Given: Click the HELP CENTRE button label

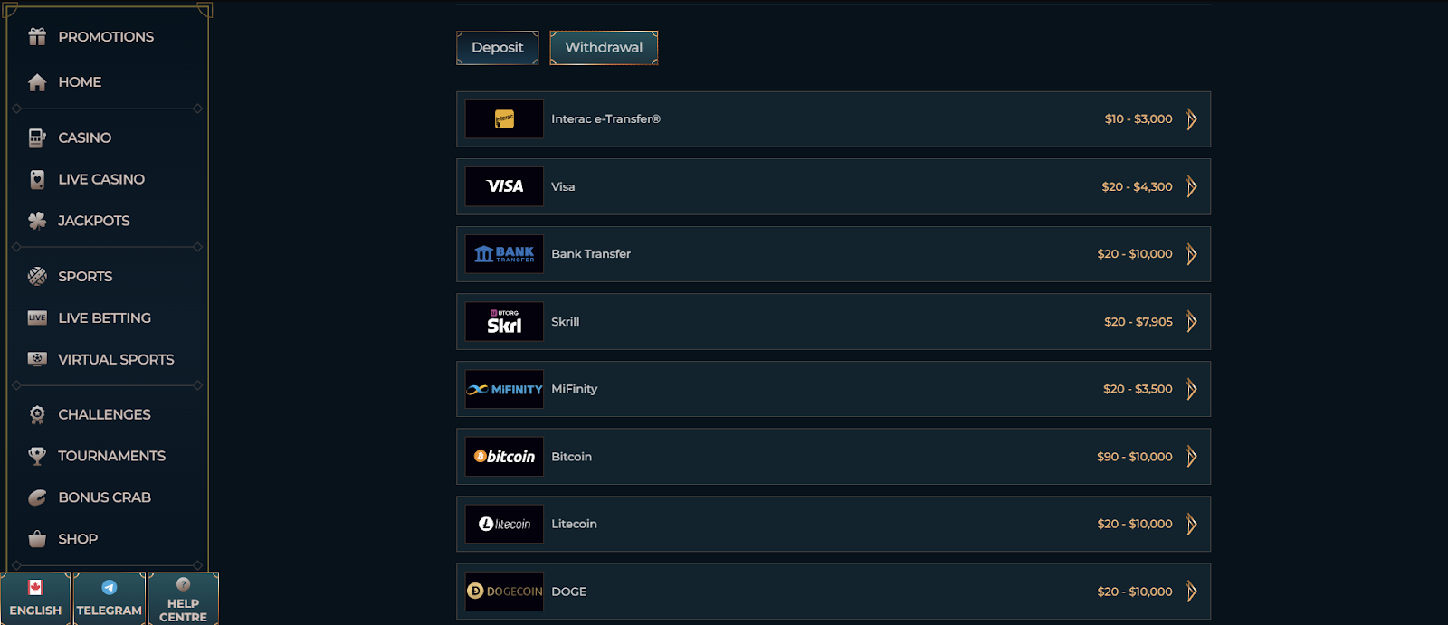Looking at the screenshot, I should click(x=183, y=611).
